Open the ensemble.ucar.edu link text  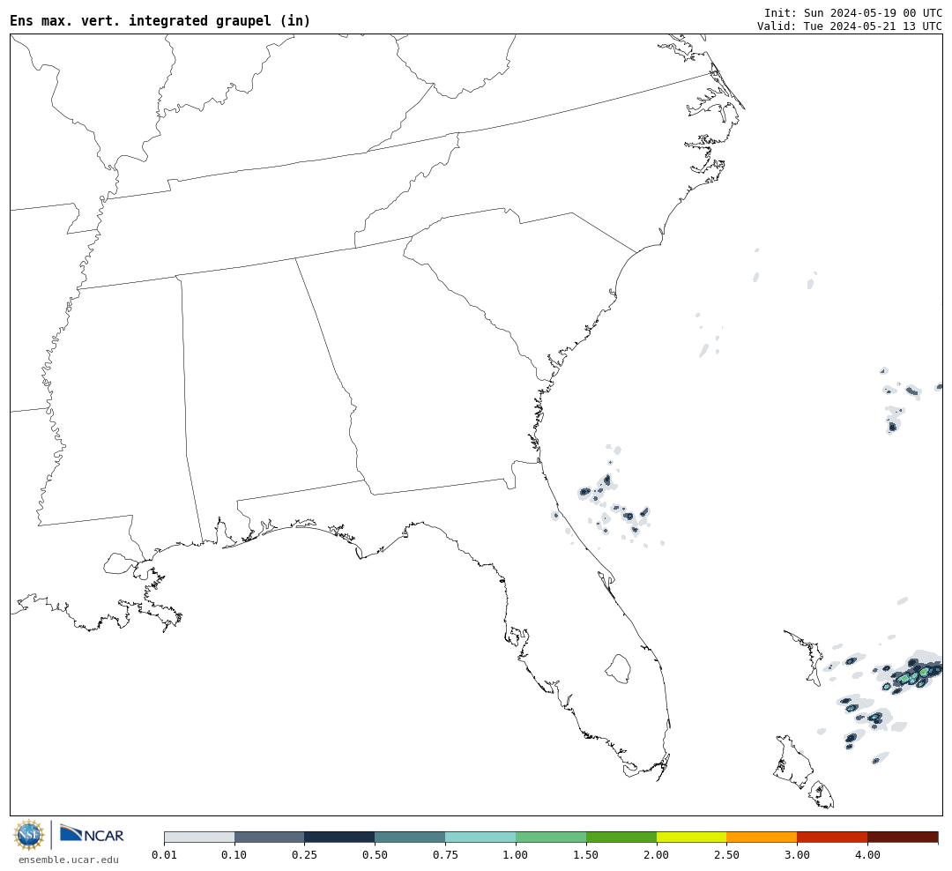point(69,860)
